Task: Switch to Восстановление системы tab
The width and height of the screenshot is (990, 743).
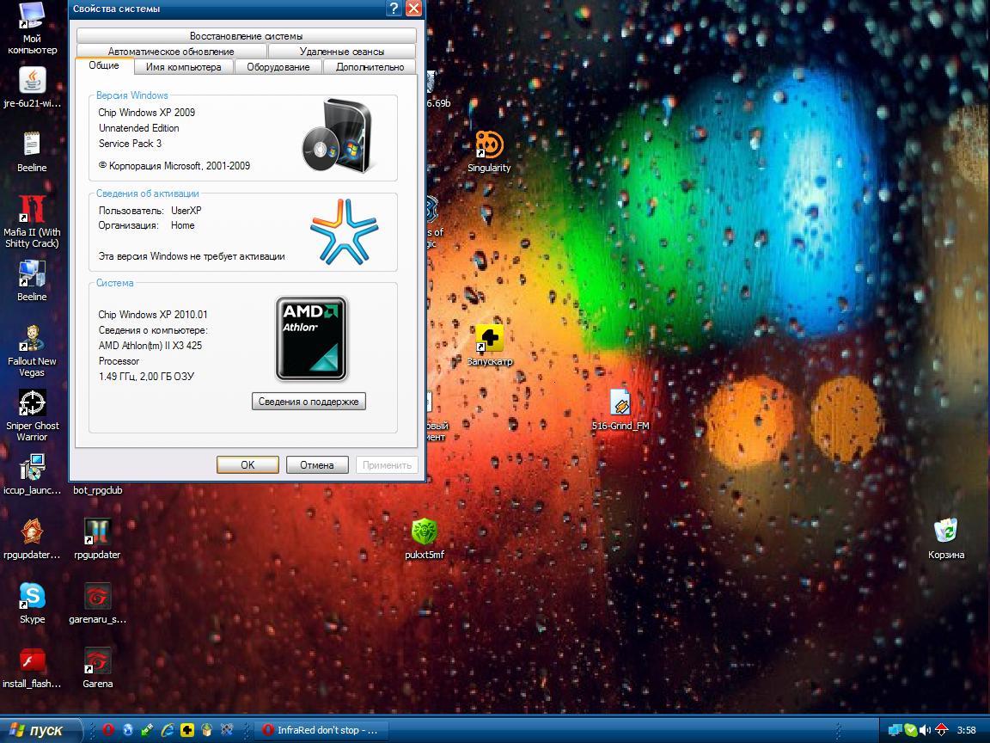Action: point(247,36)
